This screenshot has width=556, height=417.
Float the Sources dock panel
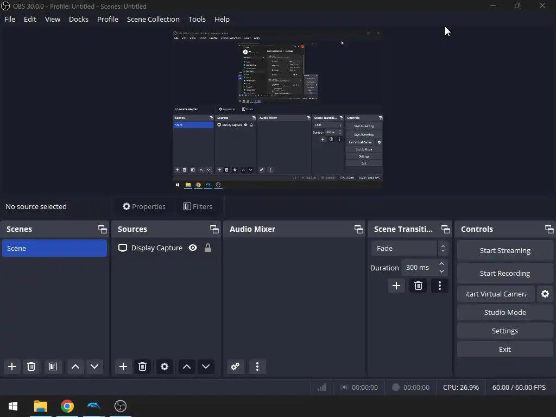click(x=214, y=229)
